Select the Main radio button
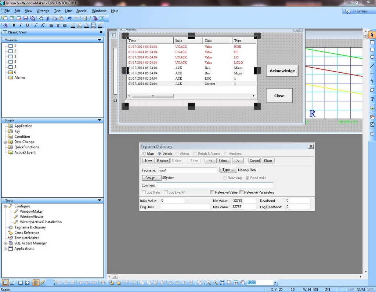 tap(144, 154)
